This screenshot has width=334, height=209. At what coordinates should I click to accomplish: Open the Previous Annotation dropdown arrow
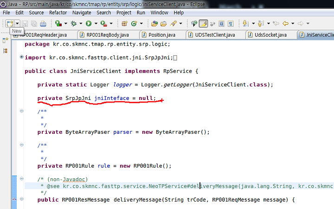pyautogui.click(x=269, y=24)
